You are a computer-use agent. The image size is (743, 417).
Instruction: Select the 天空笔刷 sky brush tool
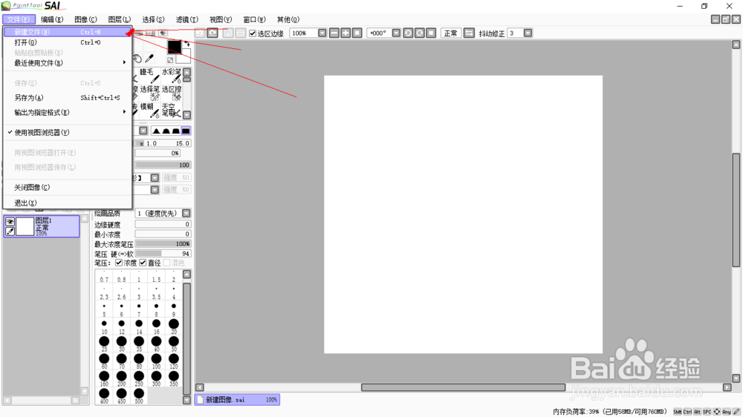tap(172, 111)
